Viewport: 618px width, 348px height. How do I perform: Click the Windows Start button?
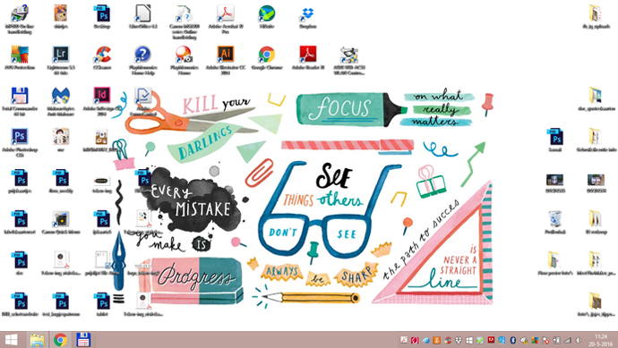pos(12,340)
